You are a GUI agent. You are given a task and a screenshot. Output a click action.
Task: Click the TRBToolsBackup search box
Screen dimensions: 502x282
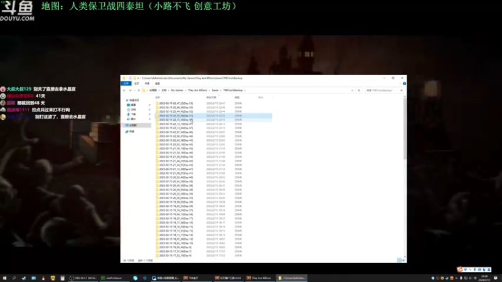click(x=384, y=90)
